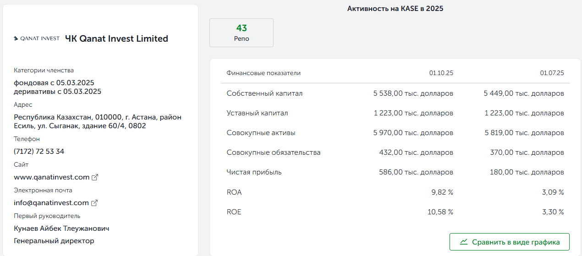The height and width of the screenshot is (256, 582).
Task: Click the ROA row label
Action: click(234, 192)
